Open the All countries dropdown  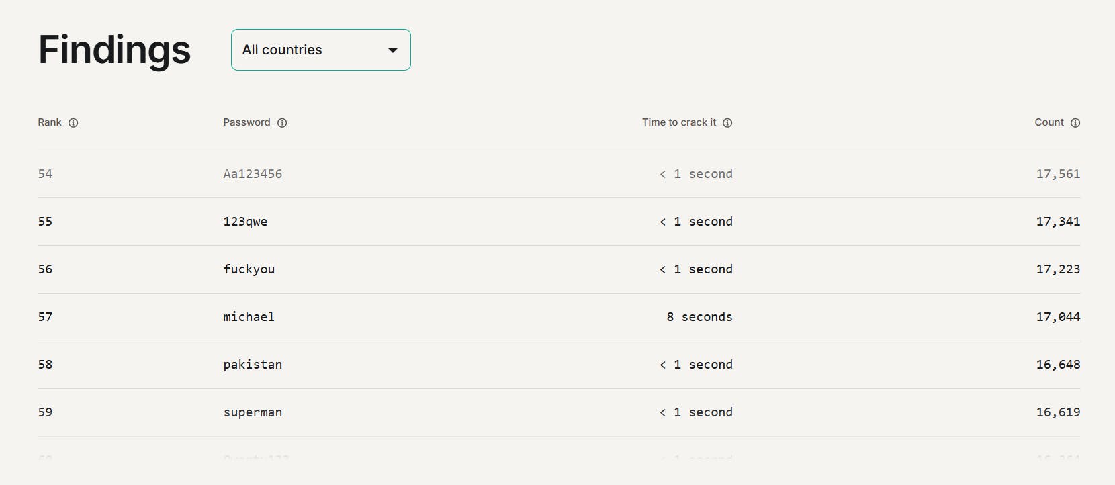pyautogui.click(x=320, y=50)
